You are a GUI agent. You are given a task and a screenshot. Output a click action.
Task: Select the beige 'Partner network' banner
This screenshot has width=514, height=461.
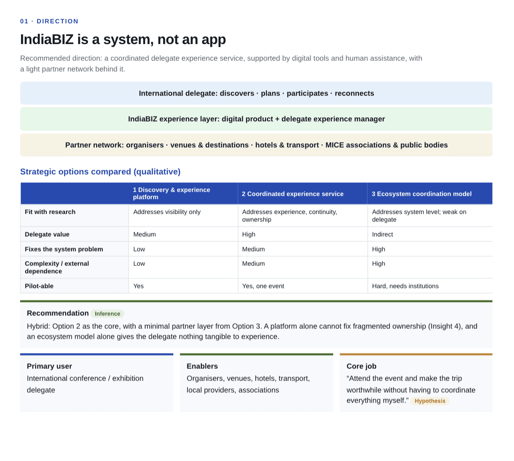[x=257, y=145]
